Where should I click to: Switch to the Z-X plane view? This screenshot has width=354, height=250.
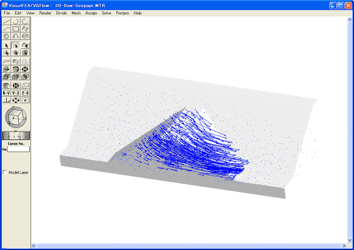[25, 93]
